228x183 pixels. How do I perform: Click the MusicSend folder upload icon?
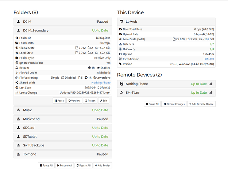click(x=18, y=119)
